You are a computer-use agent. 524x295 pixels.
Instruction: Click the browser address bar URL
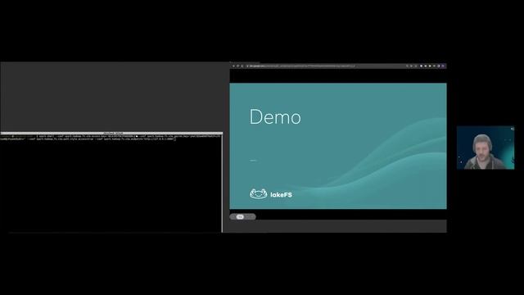pyautogui.click(x=302, y=66)
